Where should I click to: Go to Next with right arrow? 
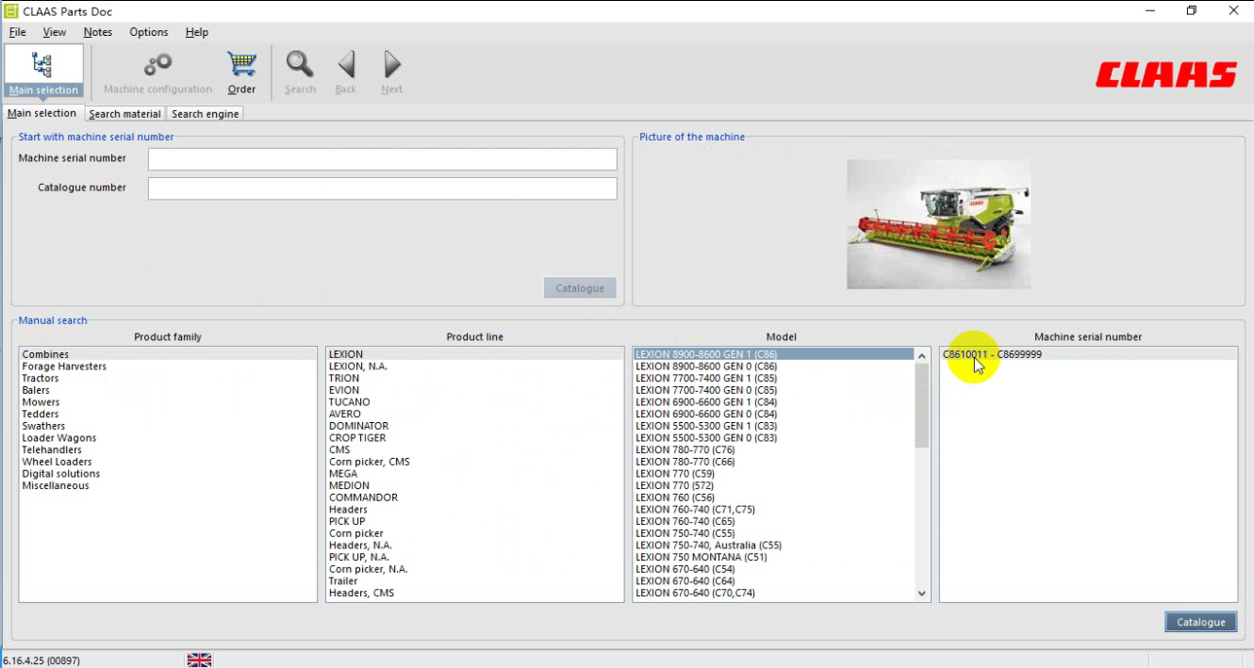pyautogui.click(x=391, y=73)
